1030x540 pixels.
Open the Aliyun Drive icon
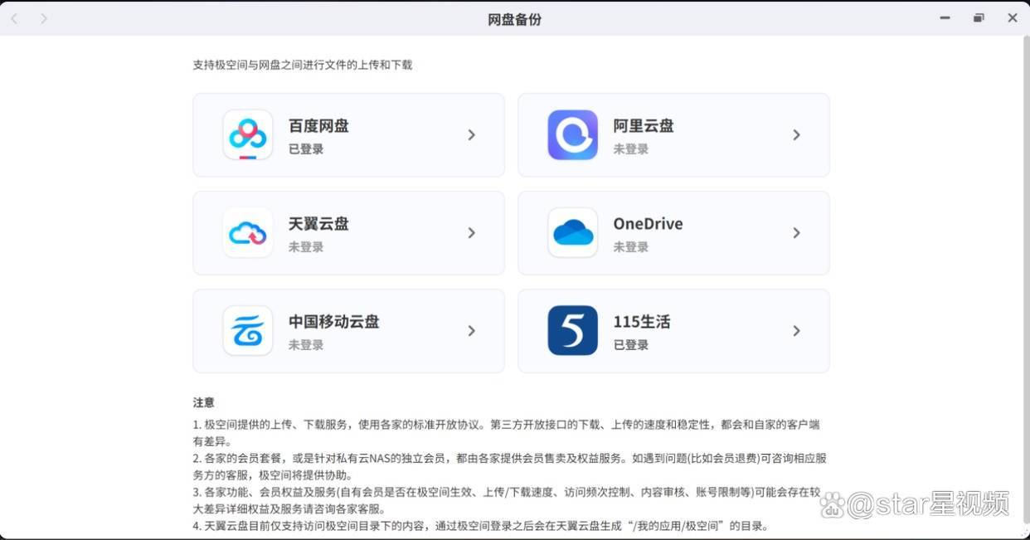(x=573, y=134)
